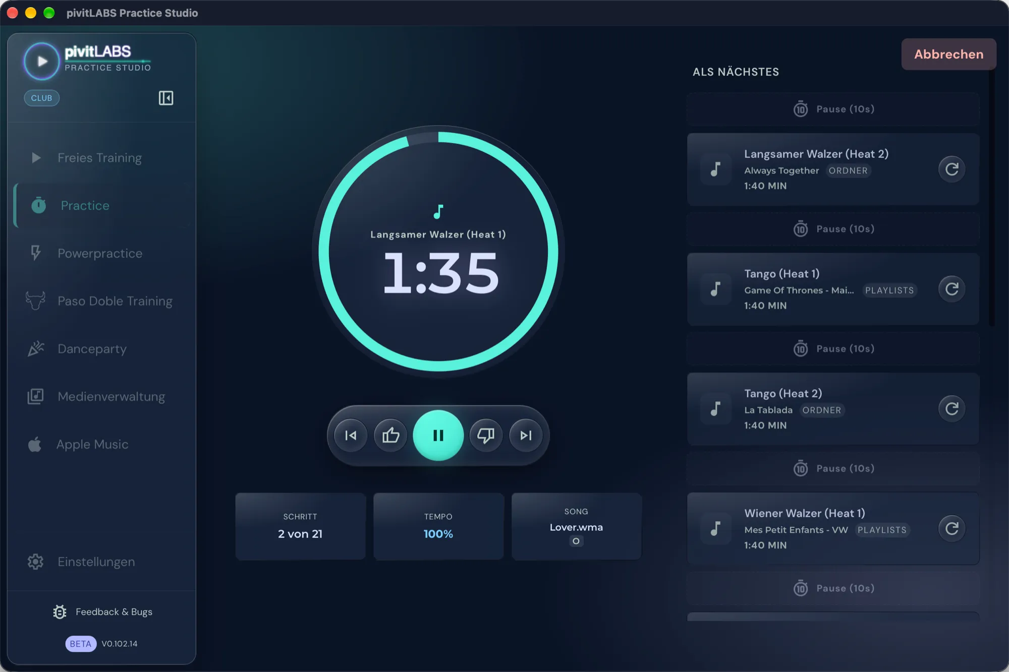Open Paso Doble Training
Screen dimensions: 1009x672
102,301
